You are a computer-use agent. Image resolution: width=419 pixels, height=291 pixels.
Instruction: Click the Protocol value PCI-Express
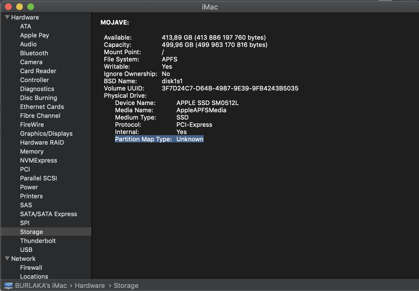click(194, 125)
